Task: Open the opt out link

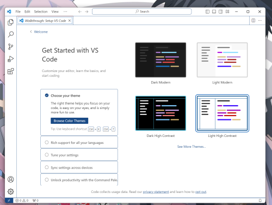Action: (201, 192)
